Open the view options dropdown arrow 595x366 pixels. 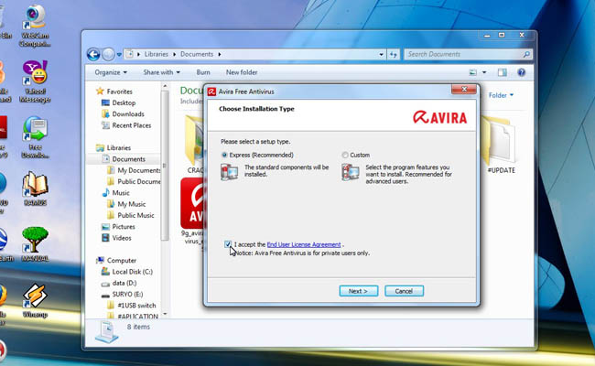pyautogui.click(x=484, y=72)
